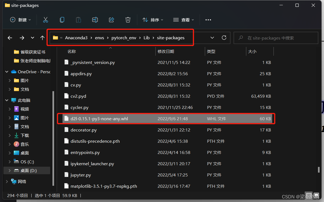Sort by 修改日期 column header
Image resolution: width=324 pixels, height=202 pixels.
click(x=166, y=51)
